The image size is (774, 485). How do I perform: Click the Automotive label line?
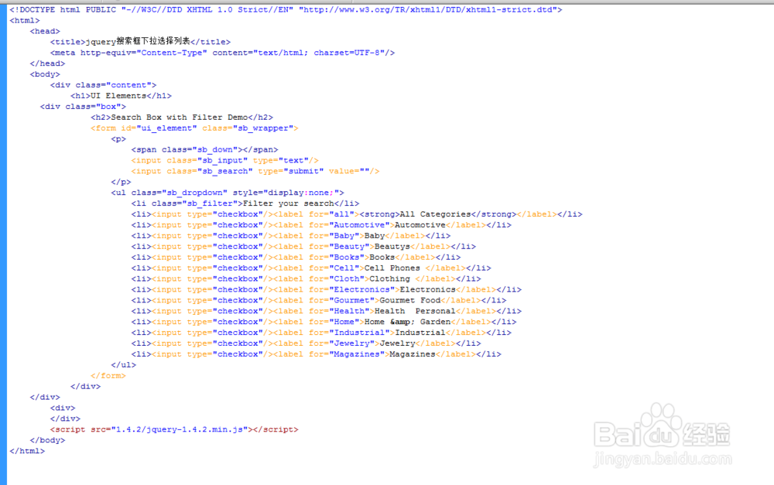coord(321,225)
